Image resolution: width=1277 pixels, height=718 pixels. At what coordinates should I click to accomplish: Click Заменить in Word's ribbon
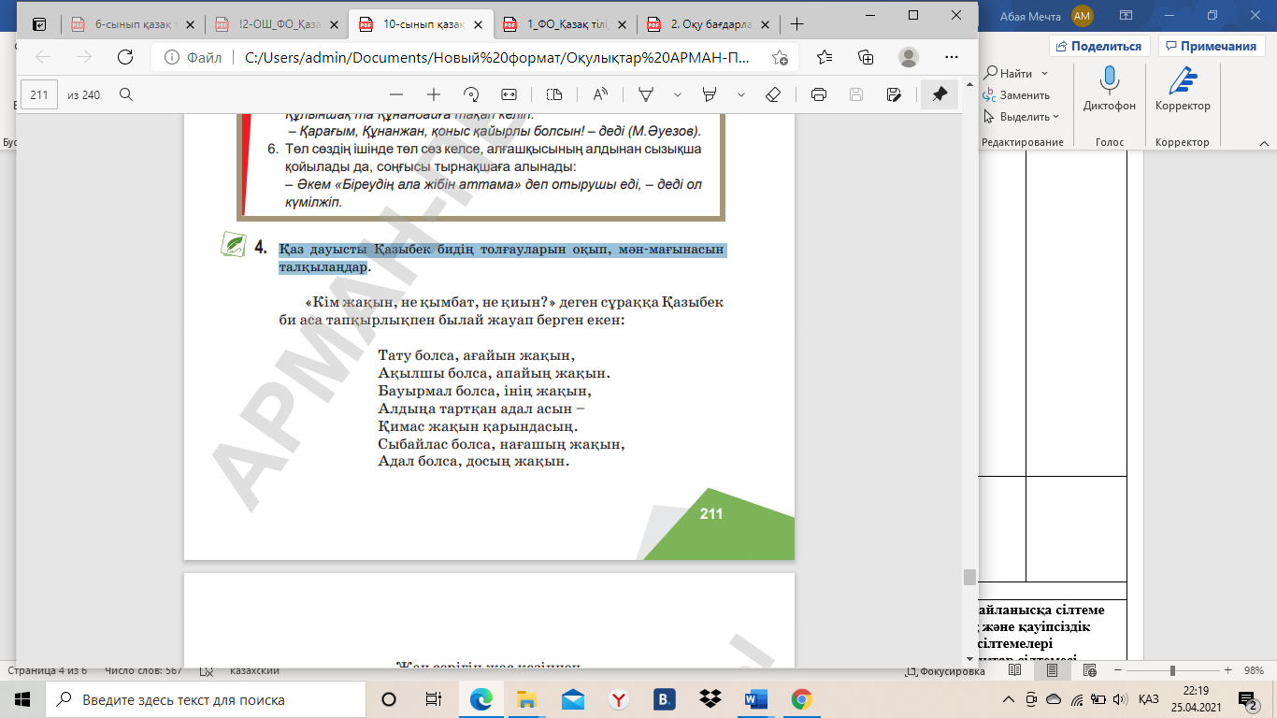(1016, 95)
